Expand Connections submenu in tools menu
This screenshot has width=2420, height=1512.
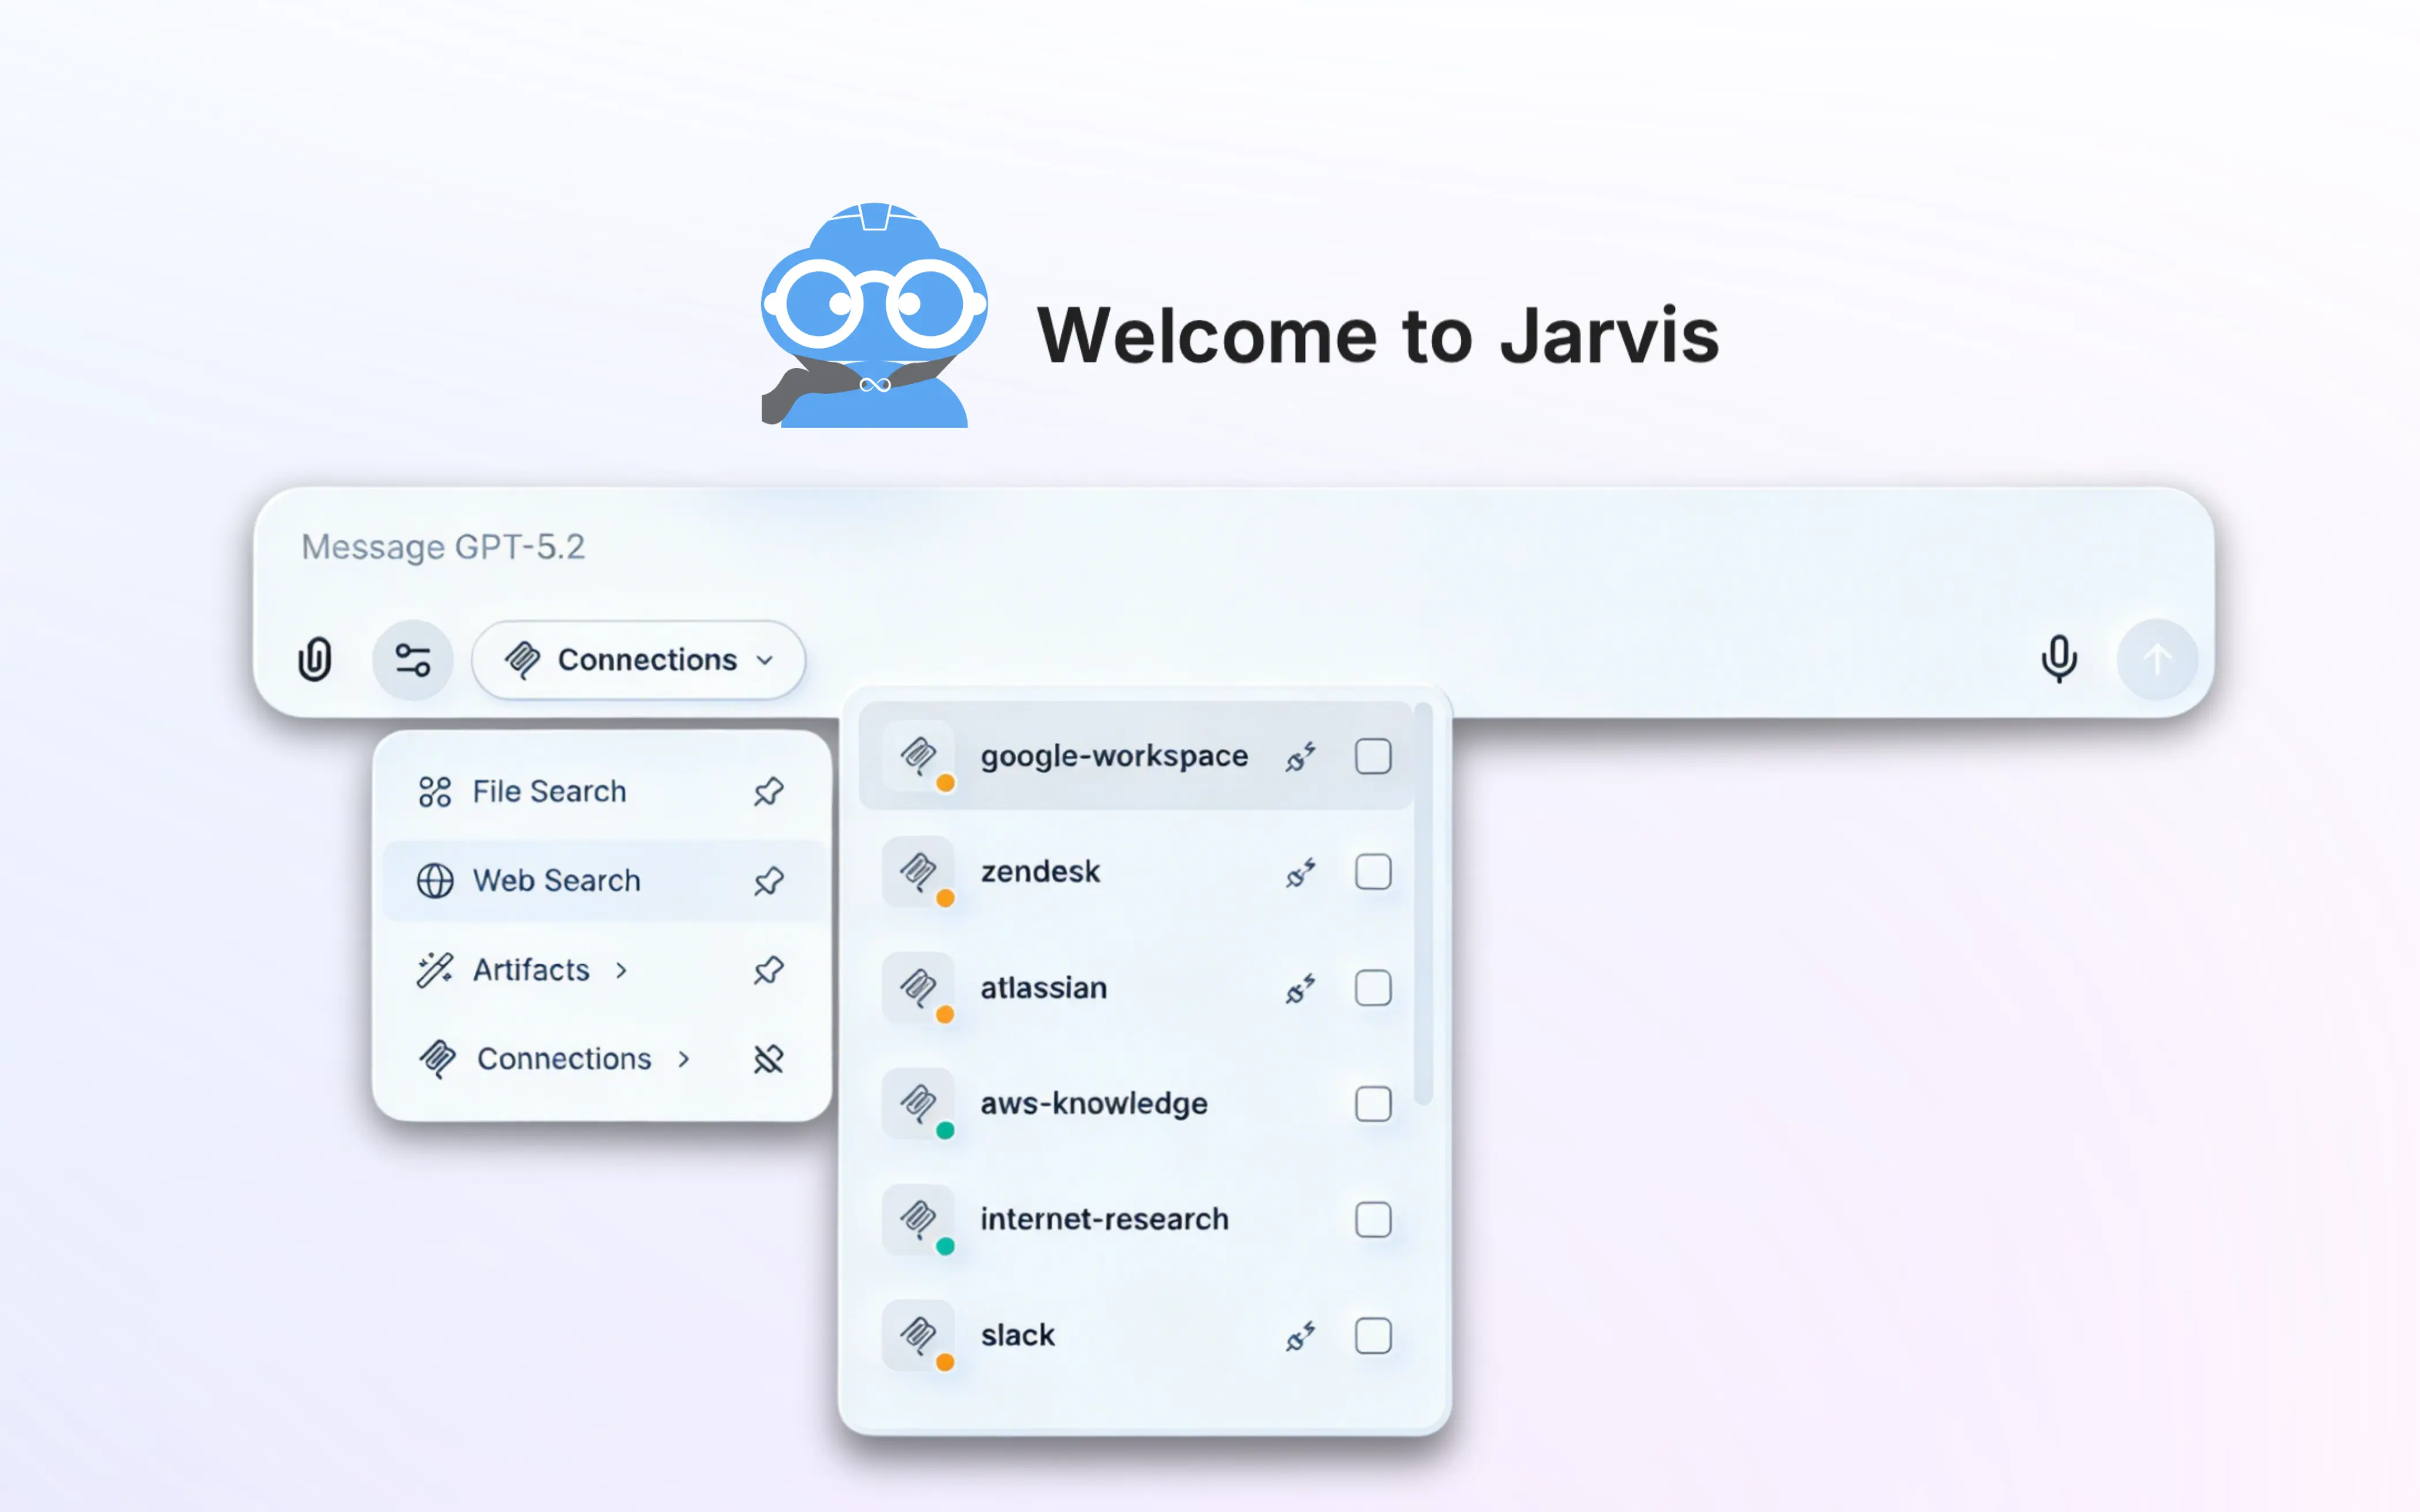684,1059
